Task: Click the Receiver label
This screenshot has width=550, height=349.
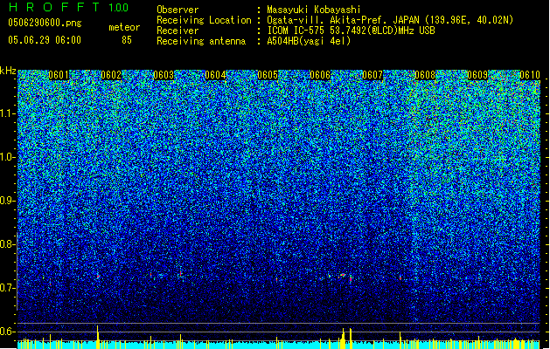Action: pyautogui.click(x=178, y=31)
